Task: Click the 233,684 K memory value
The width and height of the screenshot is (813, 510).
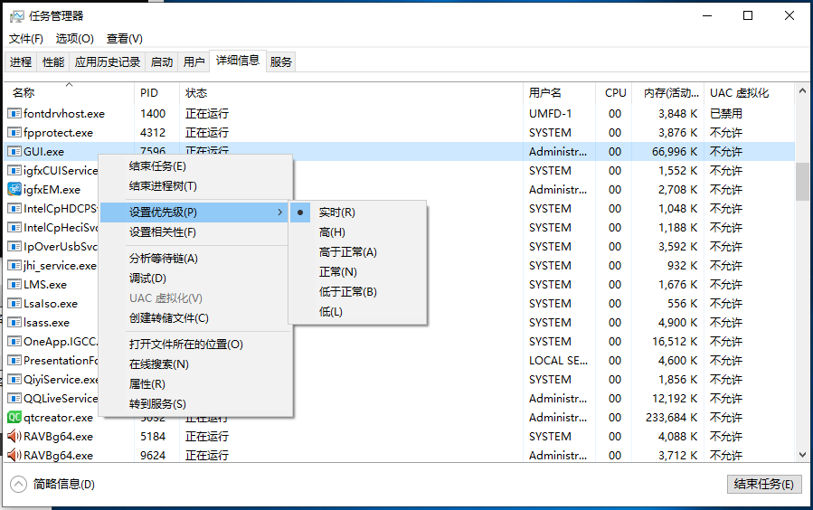Action: (x=671, y=417)
